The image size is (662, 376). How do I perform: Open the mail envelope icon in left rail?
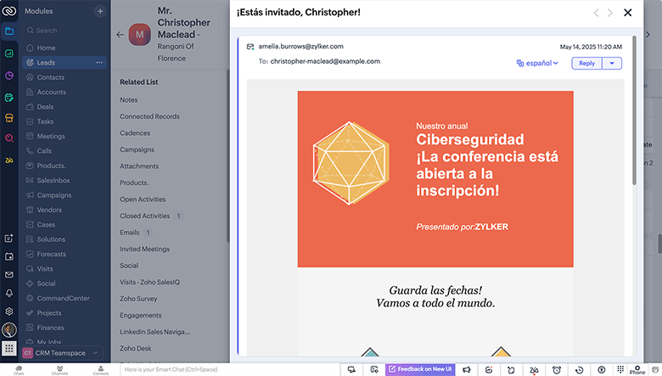click(8, 275)
